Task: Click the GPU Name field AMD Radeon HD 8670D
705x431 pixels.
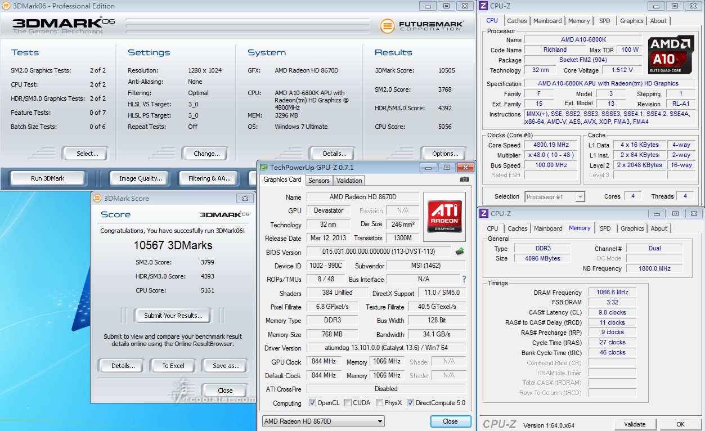Action: pyautogui.click(x=363, y=197)
